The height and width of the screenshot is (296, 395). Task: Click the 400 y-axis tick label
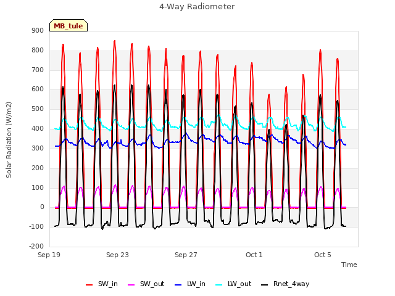(x=38, y=129)
